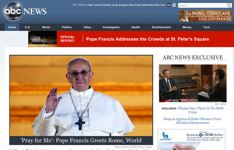Click the Novo Nordisk bull logo in ad
Viewport: 234px width, 150px height.
(x=166, y=136)
